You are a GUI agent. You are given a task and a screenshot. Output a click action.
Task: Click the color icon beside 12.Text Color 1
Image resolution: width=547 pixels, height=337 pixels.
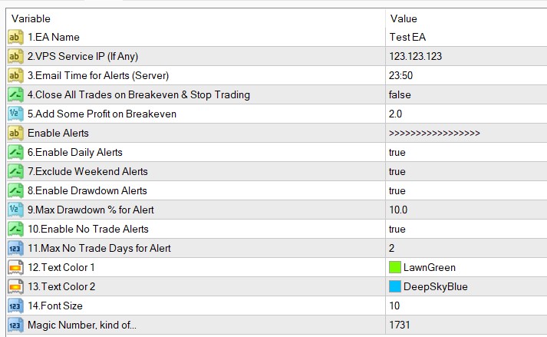(15, 267)
